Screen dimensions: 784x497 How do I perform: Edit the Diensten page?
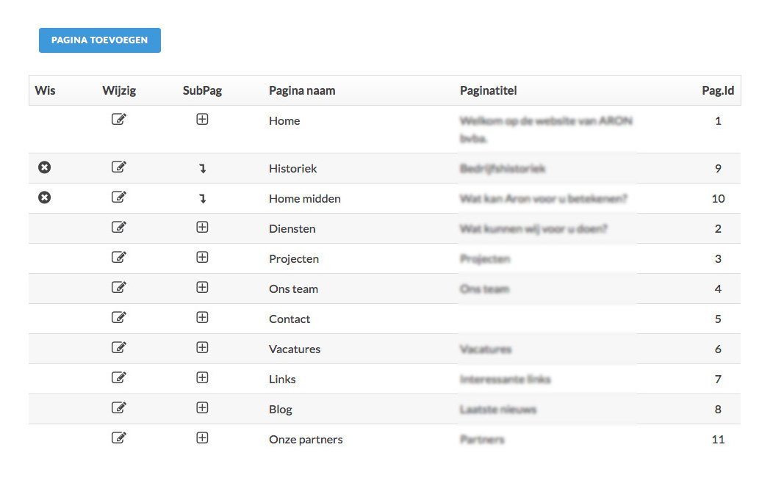[118, 227]
